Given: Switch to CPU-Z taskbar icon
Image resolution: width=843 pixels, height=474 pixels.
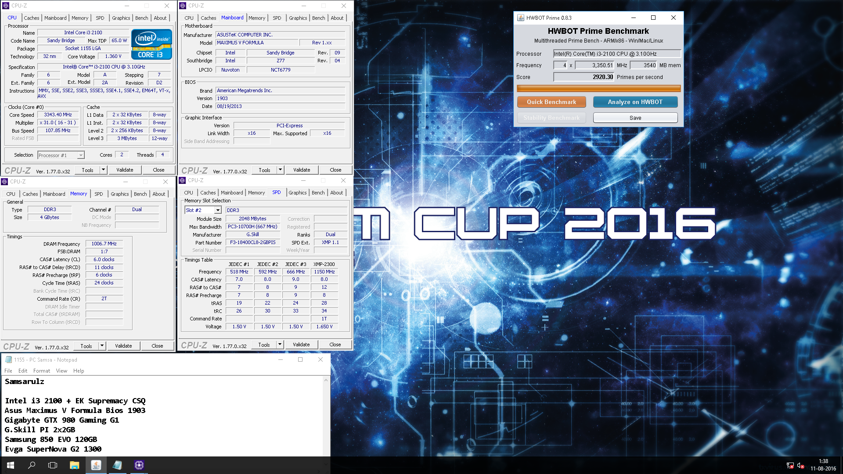Looking at the screenshot, I should point(139,465).
